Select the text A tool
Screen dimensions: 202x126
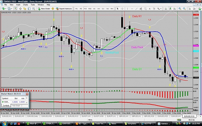pos(150,9)
